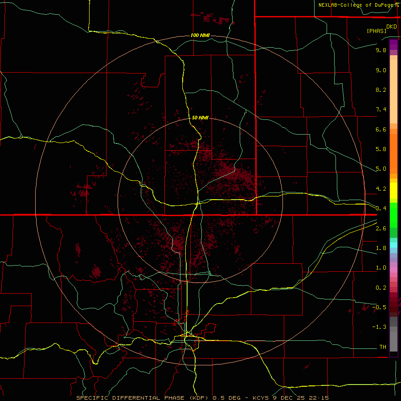Click the KCYS radar site identifier

[261, 398]
